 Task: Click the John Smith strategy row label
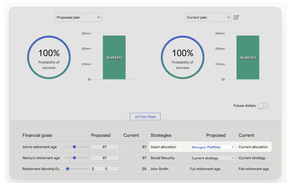click(x=160, y=169)
